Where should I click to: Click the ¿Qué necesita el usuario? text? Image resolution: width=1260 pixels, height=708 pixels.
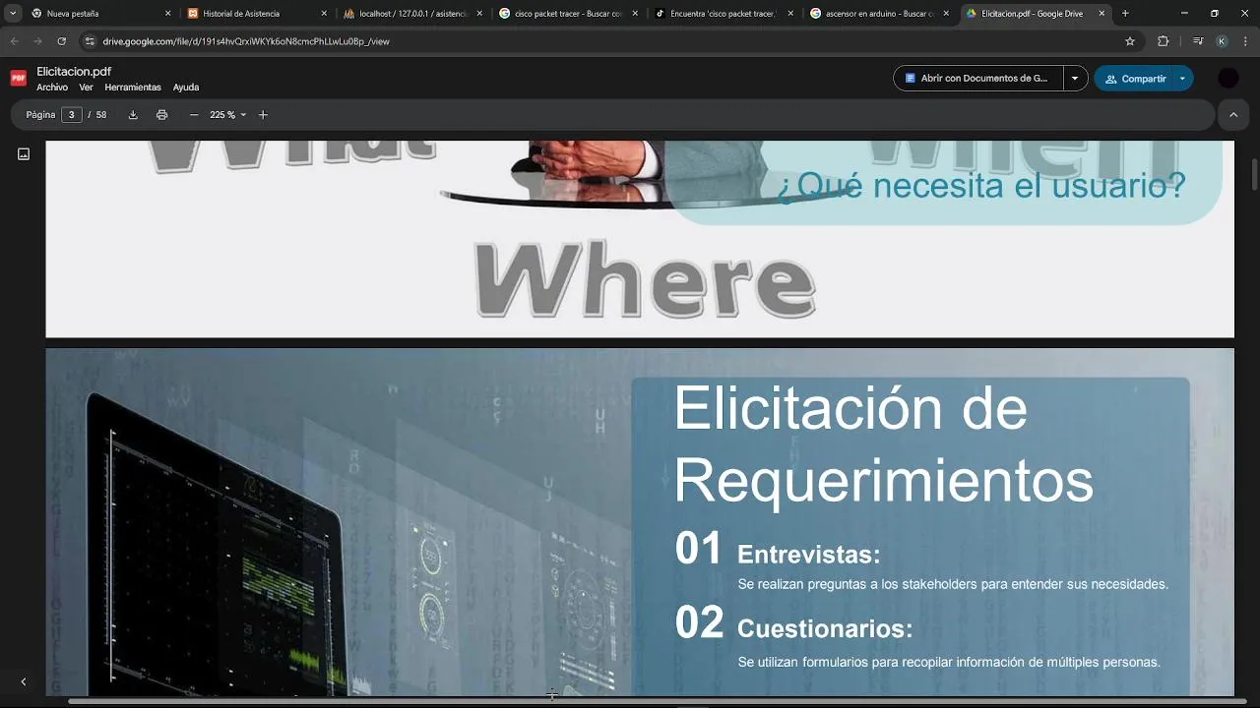click(x=980, y=185)
